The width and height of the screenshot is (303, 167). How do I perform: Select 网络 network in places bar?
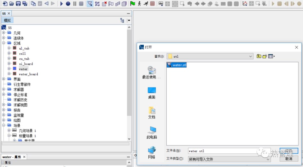click(152, 153)
